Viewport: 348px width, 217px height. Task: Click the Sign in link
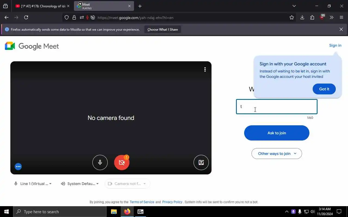(335, 45)
